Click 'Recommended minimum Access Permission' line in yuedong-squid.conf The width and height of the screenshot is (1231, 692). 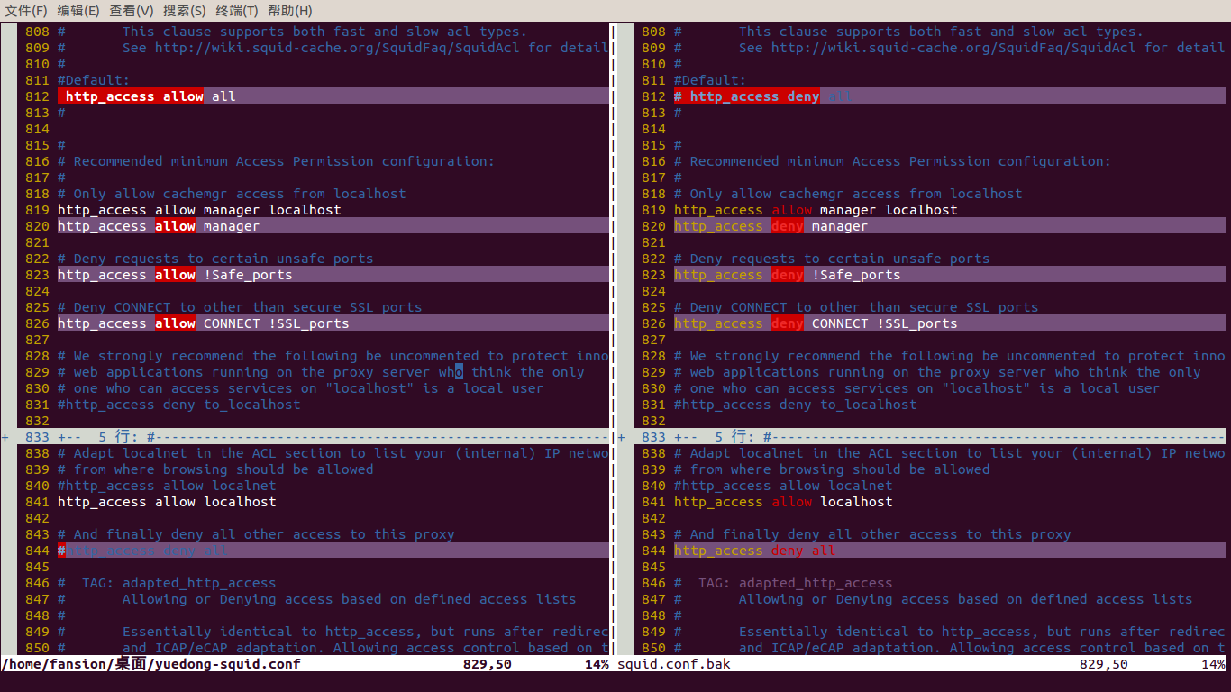click(x=276, y=161)
